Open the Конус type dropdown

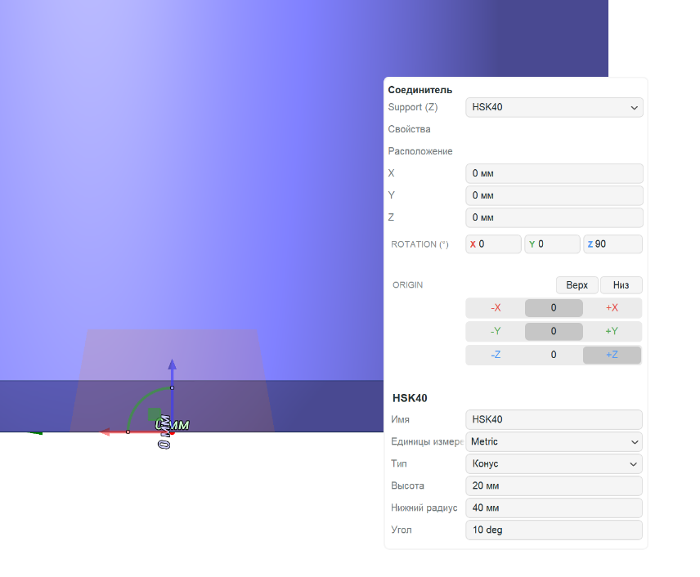(554, 464)
